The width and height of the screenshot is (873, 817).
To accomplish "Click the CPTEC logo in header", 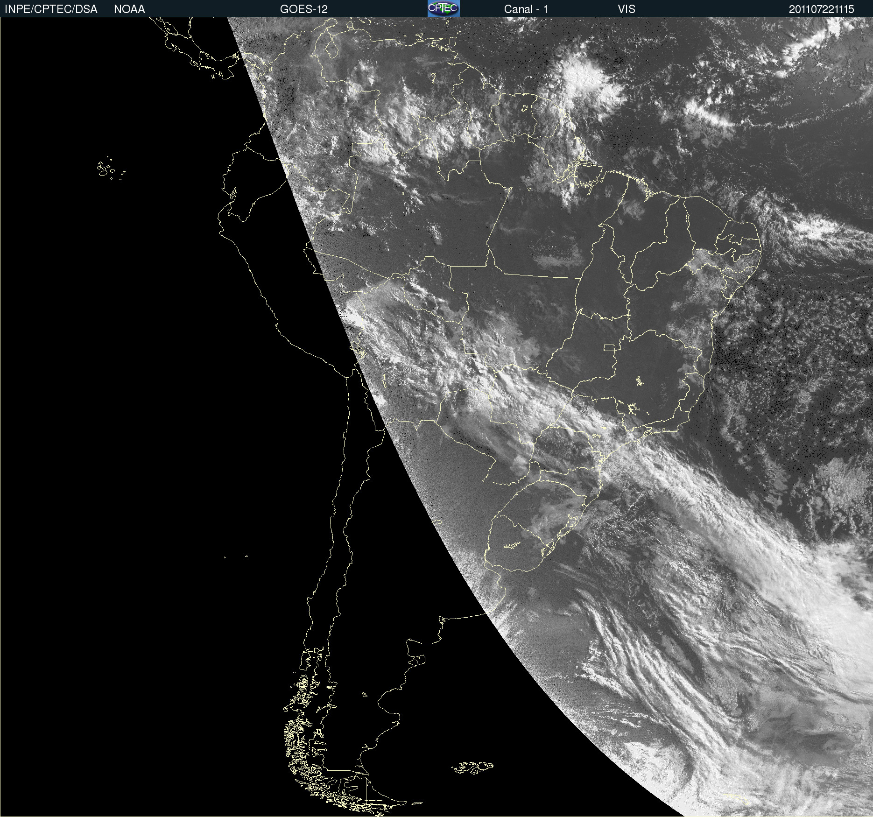I will (444, 8).
